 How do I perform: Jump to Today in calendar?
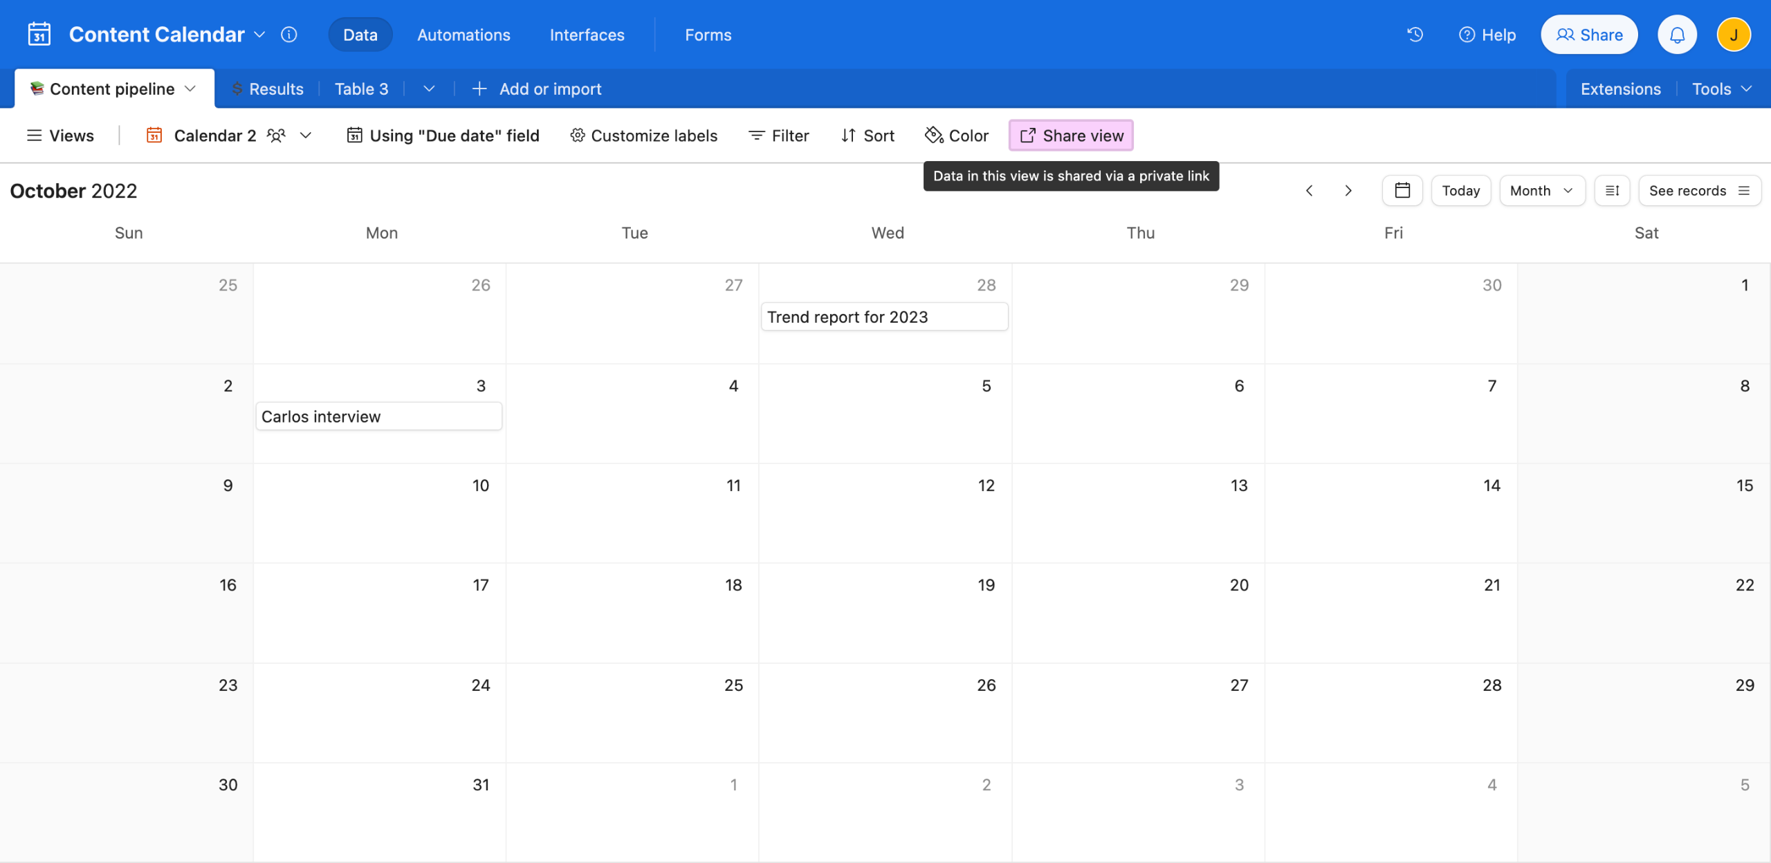(x=1460, y=190)
